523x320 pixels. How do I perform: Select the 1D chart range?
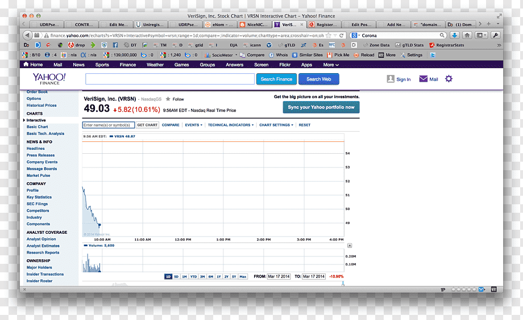click(168, 276)
